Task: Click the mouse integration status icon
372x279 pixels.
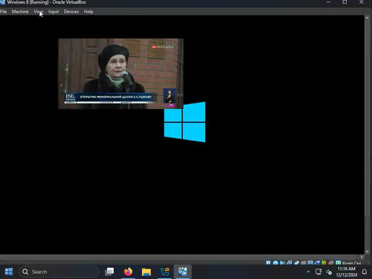Action: (x=331, y=263)
